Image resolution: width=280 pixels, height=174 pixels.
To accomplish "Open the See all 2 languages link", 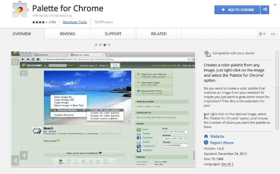I will [227, 164].
